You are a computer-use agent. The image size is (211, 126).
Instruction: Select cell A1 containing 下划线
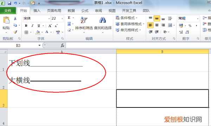click(x=62, y=63)
